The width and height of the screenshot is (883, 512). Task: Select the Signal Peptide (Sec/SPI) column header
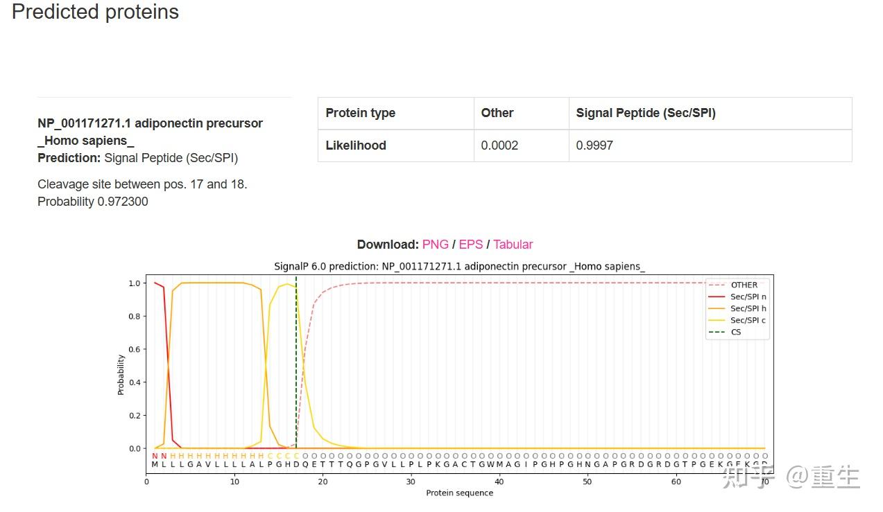(x=646, y=113)
